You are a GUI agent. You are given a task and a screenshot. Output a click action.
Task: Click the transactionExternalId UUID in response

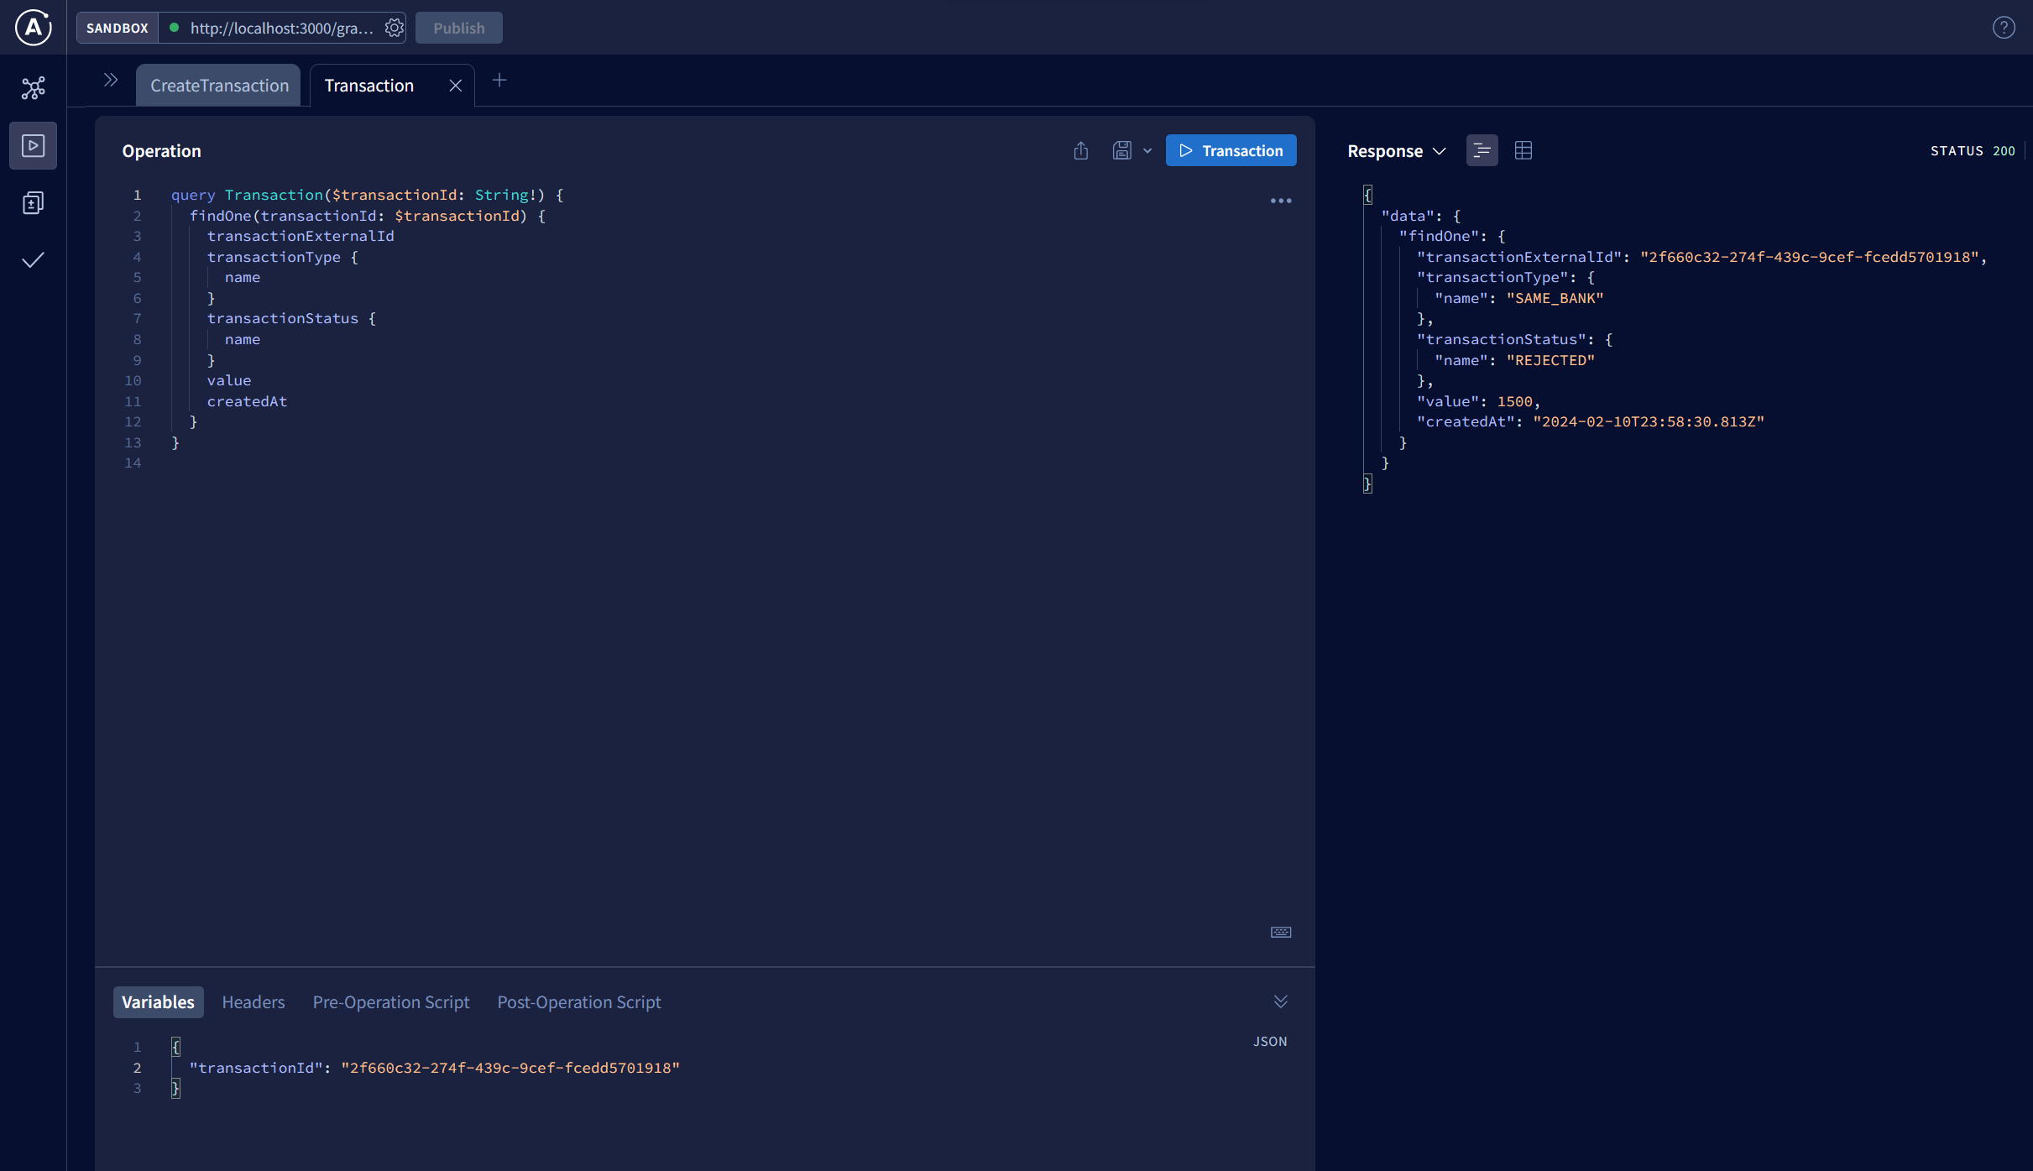click(1809, 257)
